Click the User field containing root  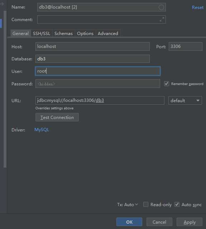pos(98,71)
